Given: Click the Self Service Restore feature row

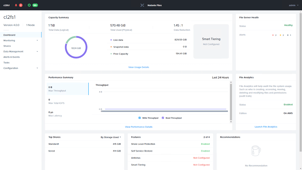Looking at the screenshot, I should coord(170,151).
